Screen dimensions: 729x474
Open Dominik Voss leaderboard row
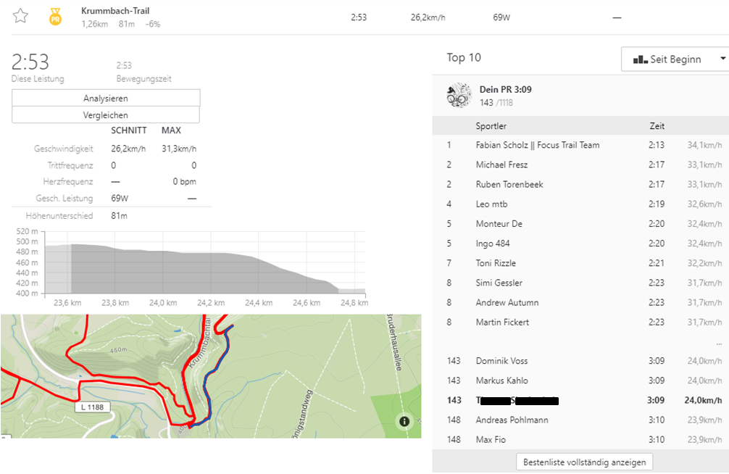click(501, 361)
